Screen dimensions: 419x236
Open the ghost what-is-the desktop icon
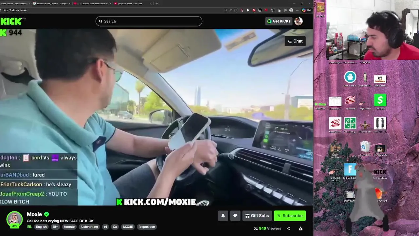click(x=350, y=79)
